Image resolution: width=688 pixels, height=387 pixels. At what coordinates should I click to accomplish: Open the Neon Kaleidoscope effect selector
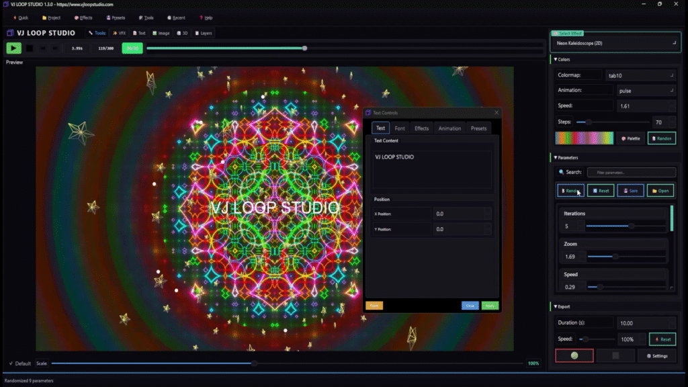(x=615, y=43)
